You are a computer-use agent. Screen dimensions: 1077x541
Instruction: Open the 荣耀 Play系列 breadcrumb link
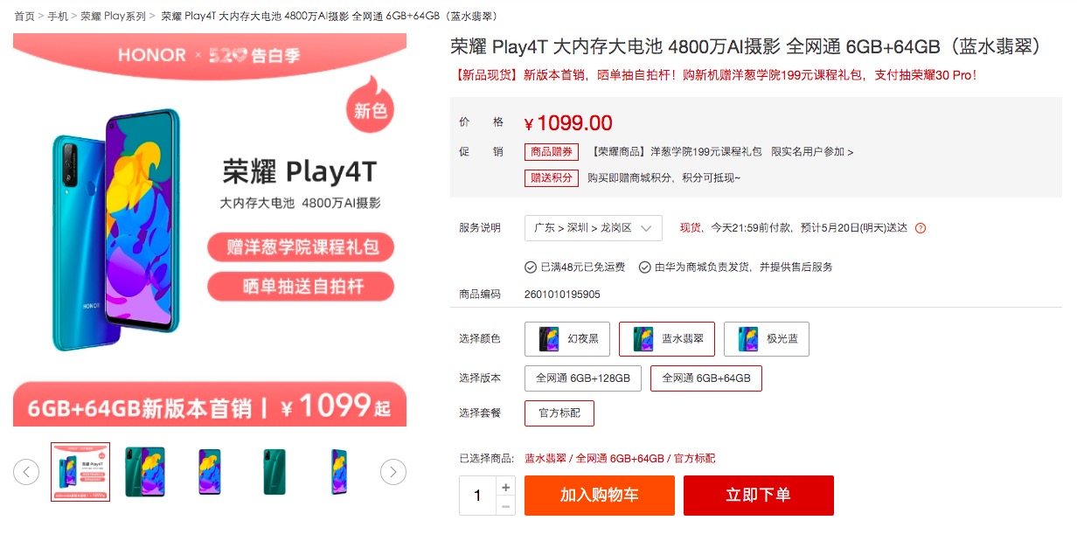pyautogui.click(x=113, y=17)
